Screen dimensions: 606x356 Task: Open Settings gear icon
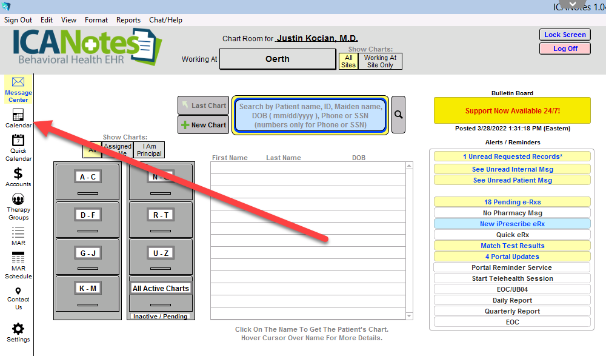pyautogui.click(x=18, y=329)
